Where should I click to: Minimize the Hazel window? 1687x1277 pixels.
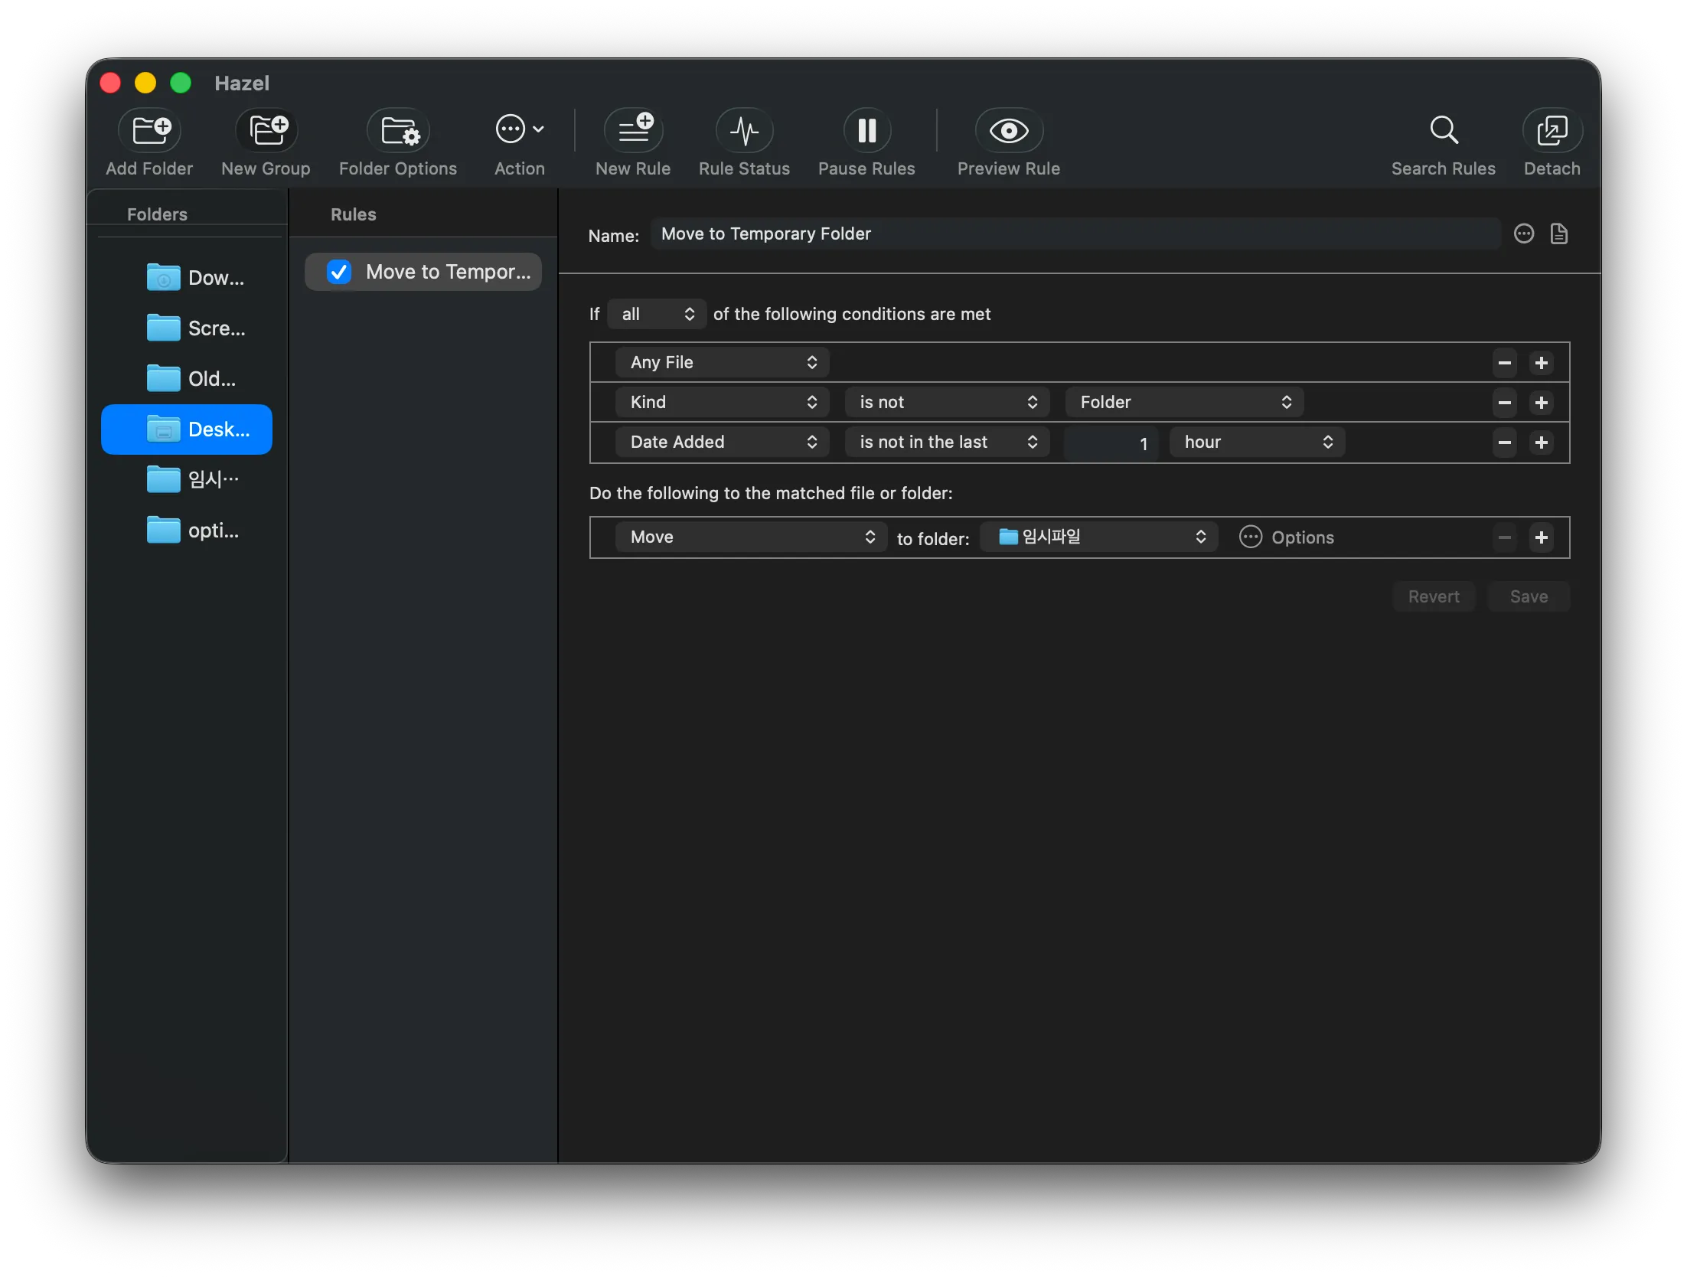(x=145, y=83)
